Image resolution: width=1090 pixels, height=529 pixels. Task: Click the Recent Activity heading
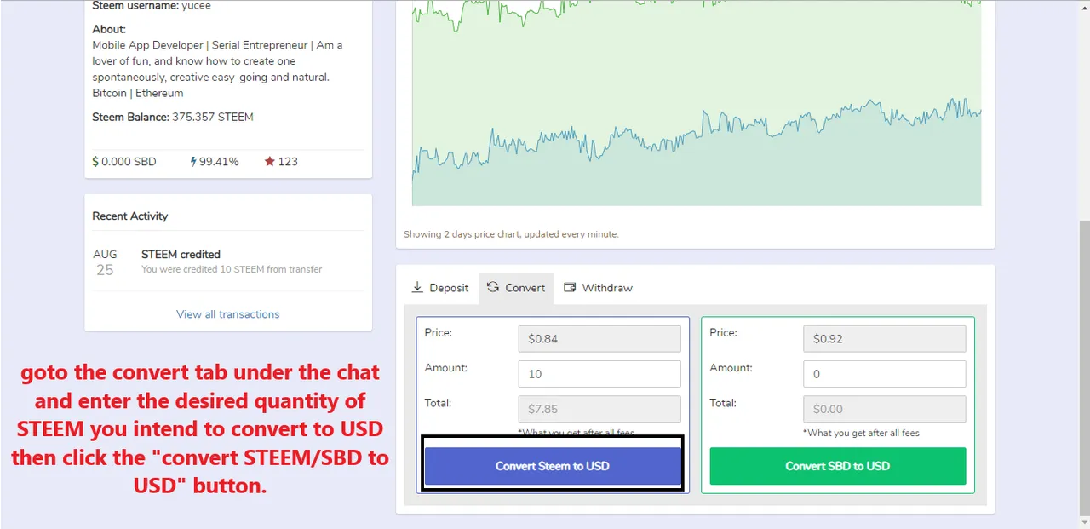(x=130, y=216)
